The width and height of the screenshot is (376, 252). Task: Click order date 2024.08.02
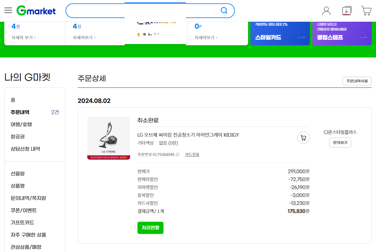pyautogui.click(x=94, y=101)
